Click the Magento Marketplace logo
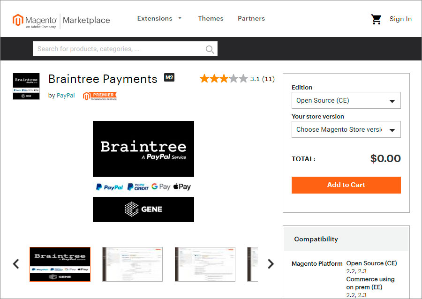The width and height of the screenshot is (422, 299). click(x=61, y=21)
